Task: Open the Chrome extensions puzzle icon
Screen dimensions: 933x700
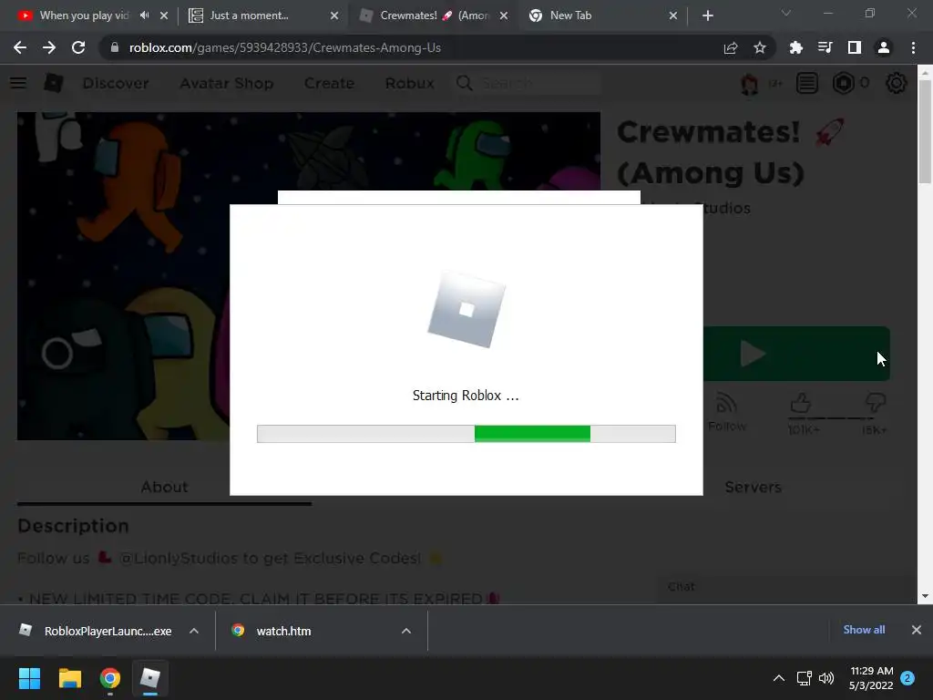Action: (x=795, y=47)
